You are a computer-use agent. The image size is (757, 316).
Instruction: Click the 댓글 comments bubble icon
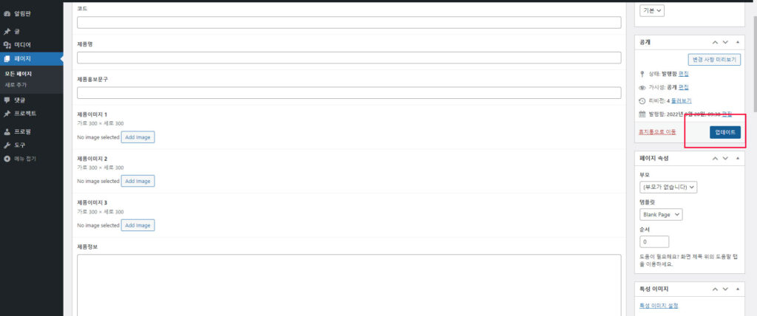click(x=7, y=100)
